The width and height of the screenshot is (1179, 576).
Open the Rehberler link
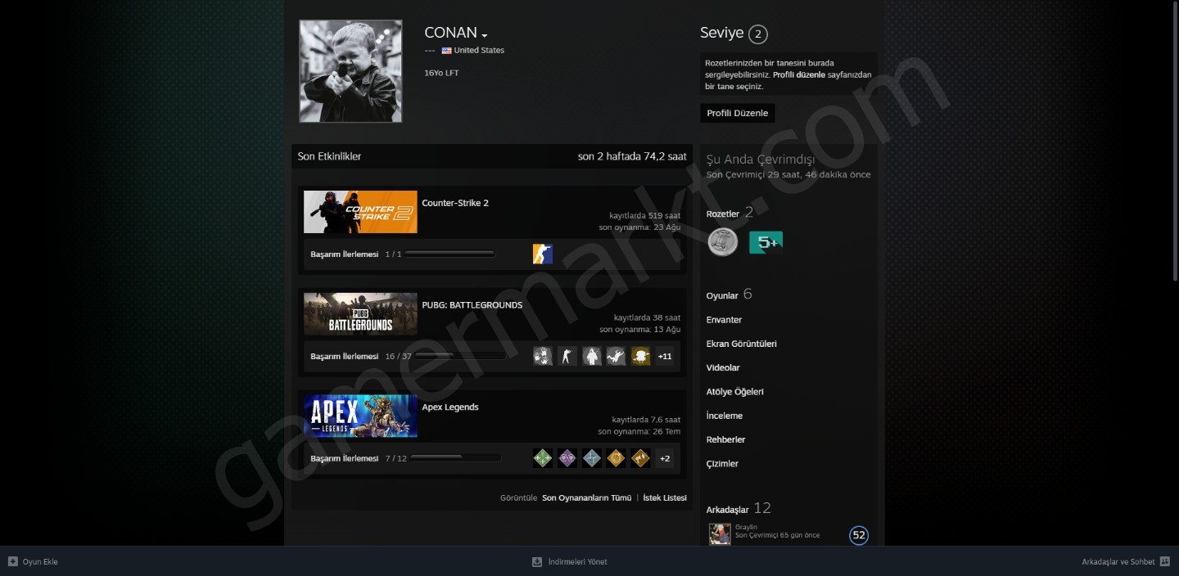pos(726,439)
